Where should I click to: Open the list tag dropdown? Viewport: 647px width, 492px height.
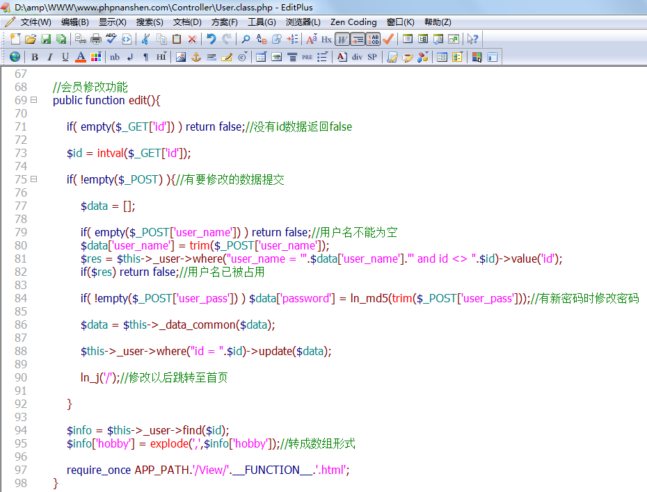coord(322,57)
